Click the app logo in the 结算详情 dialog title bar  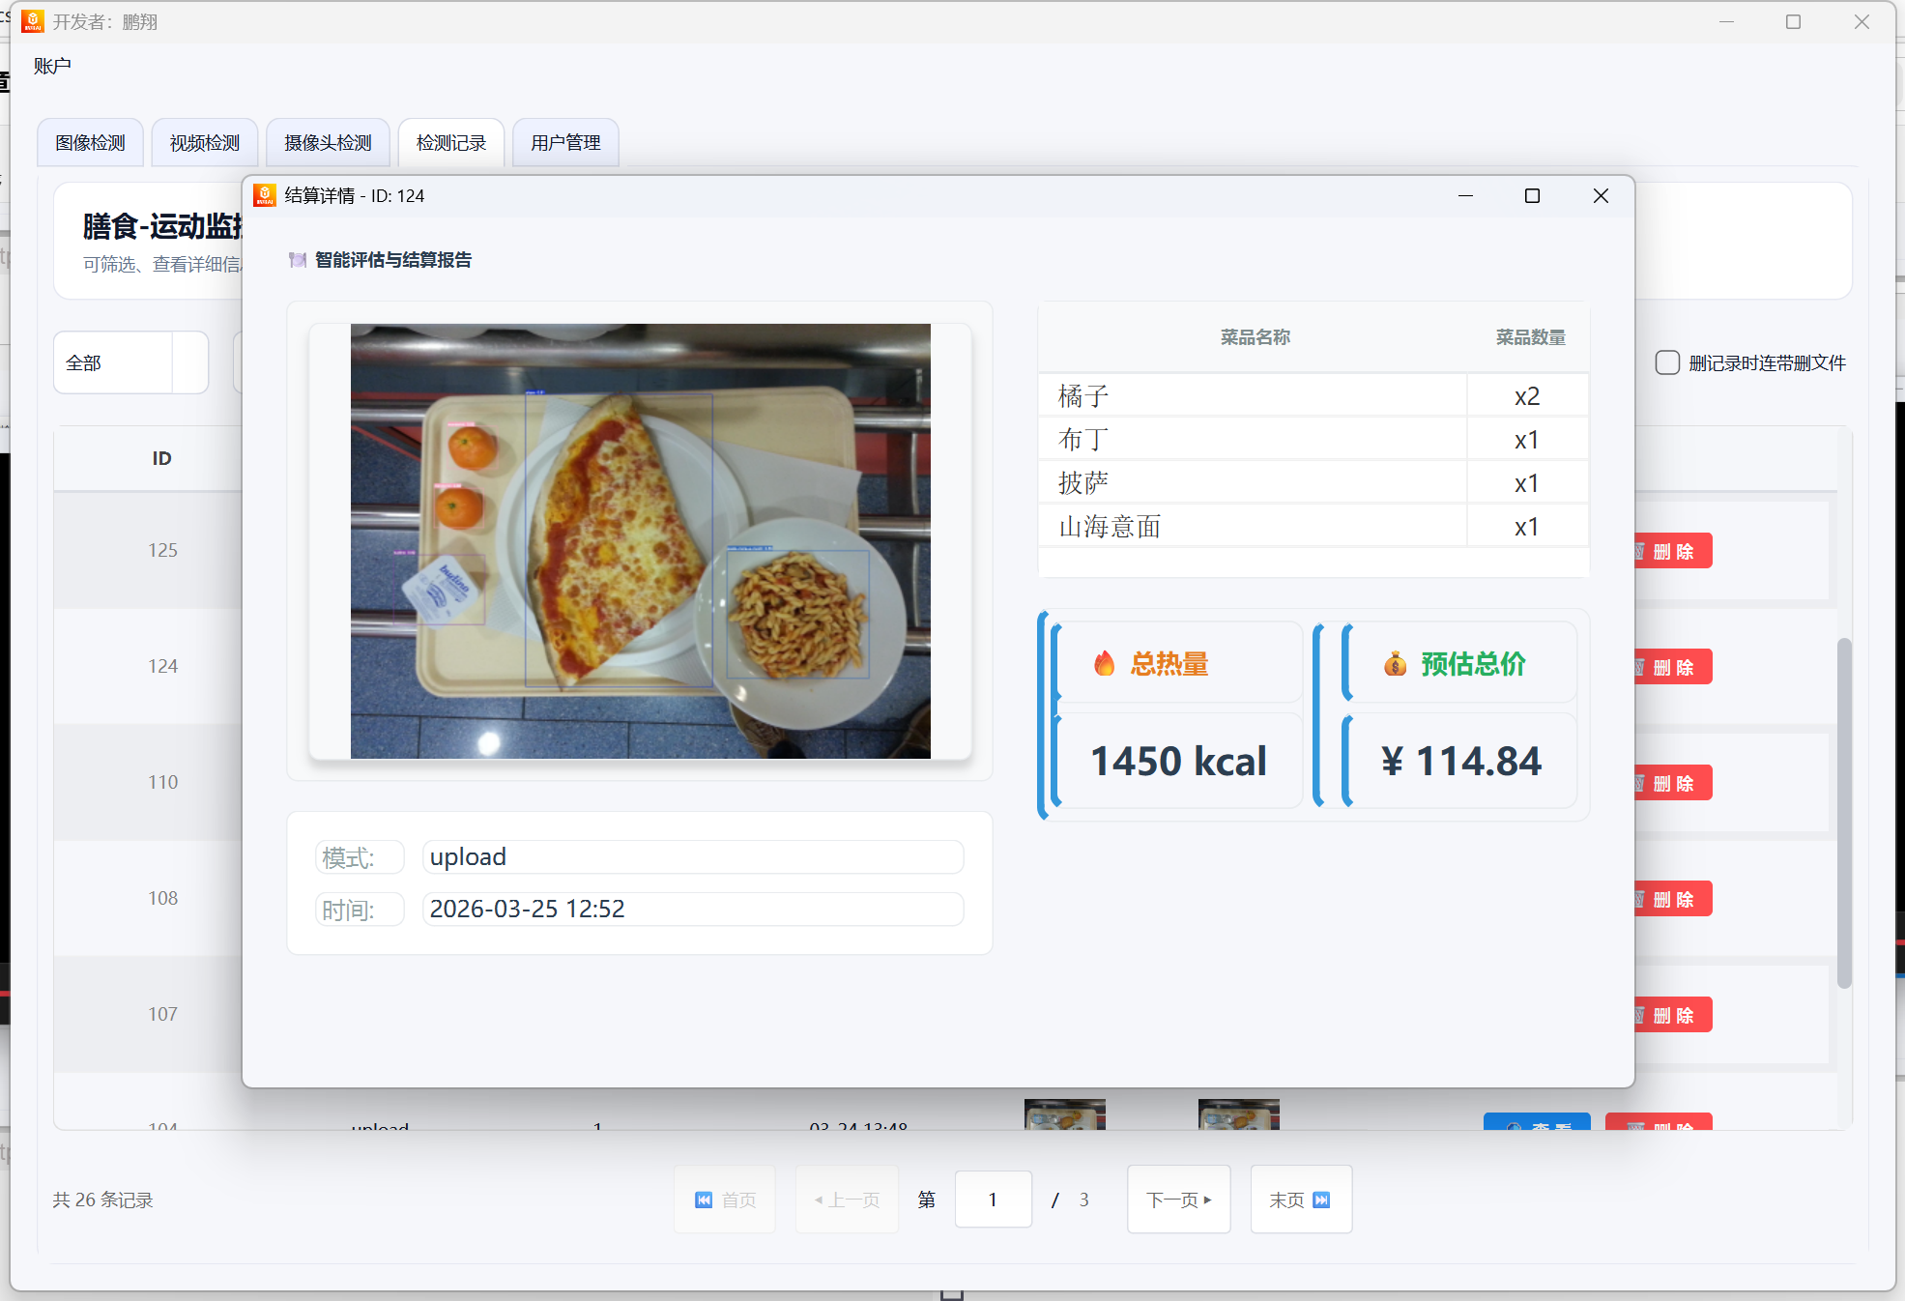click(264, 195)
